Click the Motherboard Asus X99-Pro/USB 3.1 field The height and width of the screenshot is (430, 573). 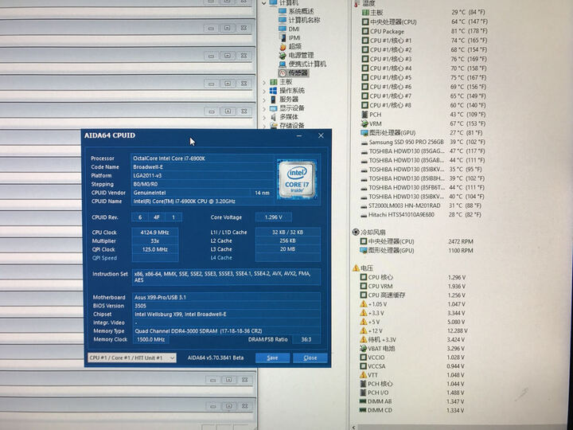pyautogui.click(x=226, y=297)
